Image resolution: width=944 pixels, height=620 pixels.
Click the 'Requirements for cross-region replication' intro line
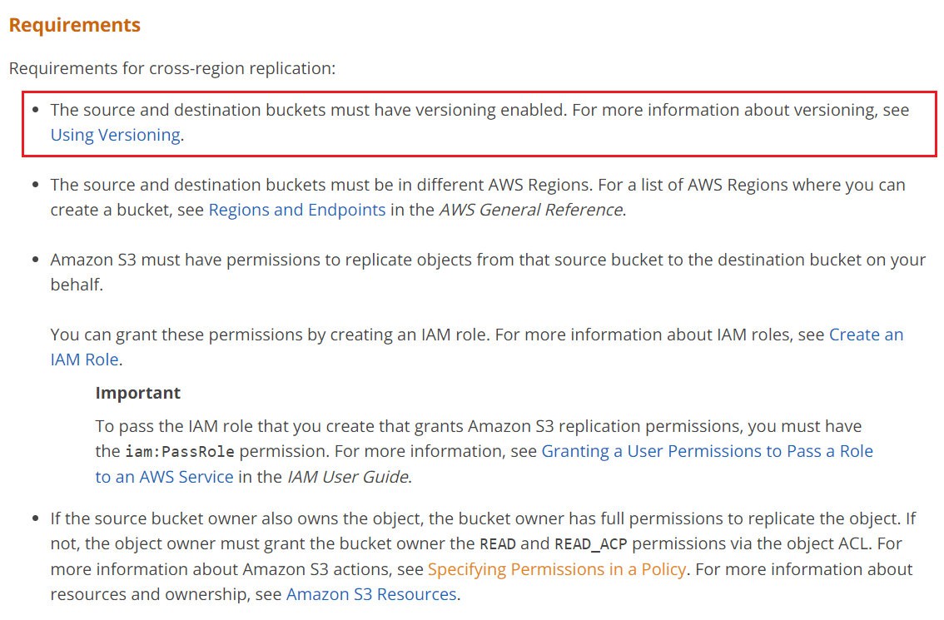172,68
